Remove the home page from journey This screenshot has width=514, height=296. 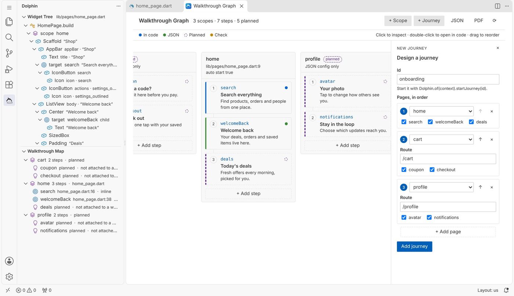(492, 111)
